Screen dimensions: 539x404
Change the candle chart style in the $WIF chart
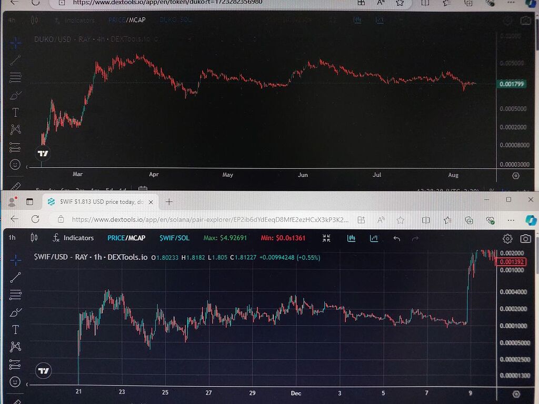[x=34, y=237]
